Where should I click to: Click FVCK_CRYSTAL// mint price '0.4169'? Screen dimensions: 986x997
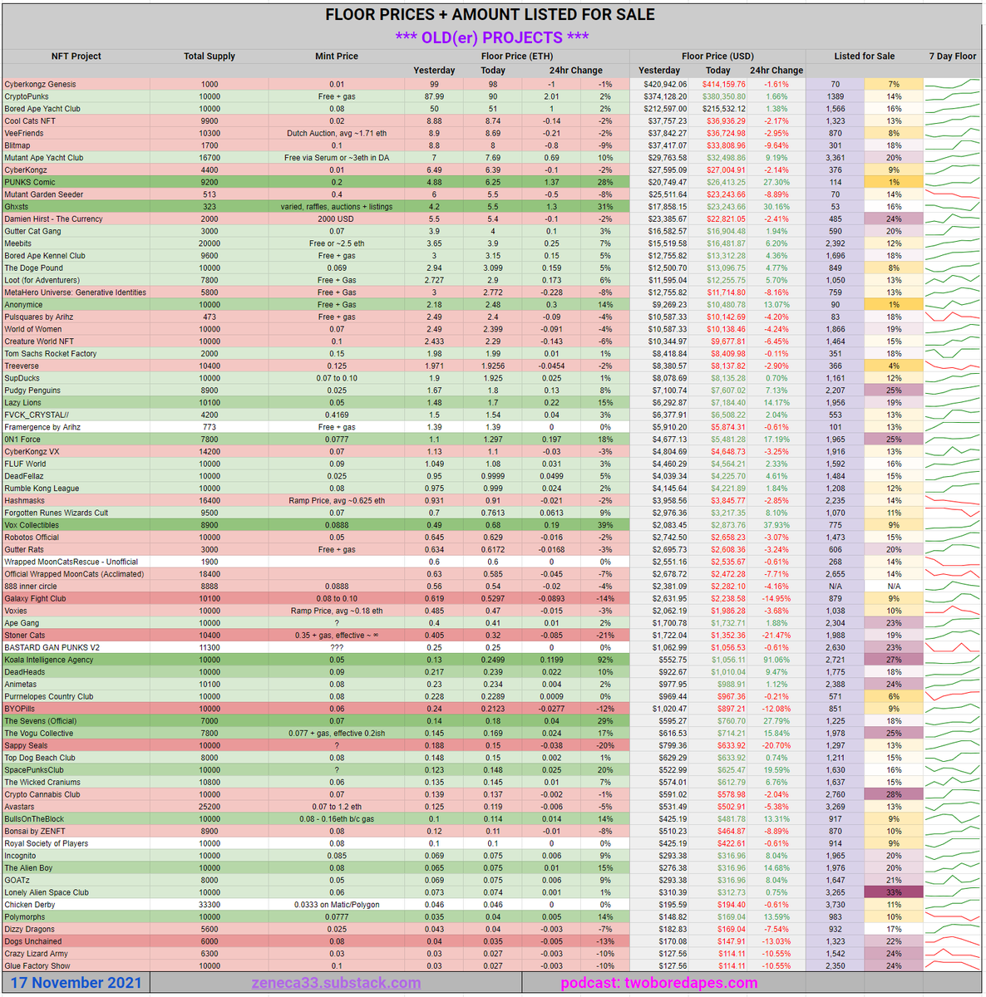click(x=337, y=415)
